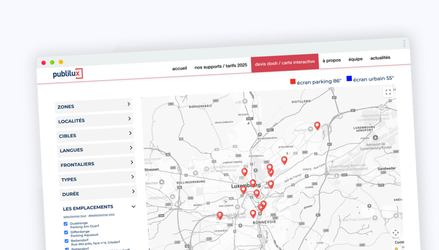Expand the TYPES filter

click(x=98, y=178)
